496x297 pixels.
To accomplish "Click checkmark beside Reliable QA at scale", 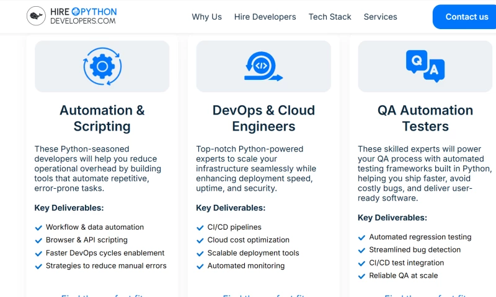I will click(x=361, y=276).
